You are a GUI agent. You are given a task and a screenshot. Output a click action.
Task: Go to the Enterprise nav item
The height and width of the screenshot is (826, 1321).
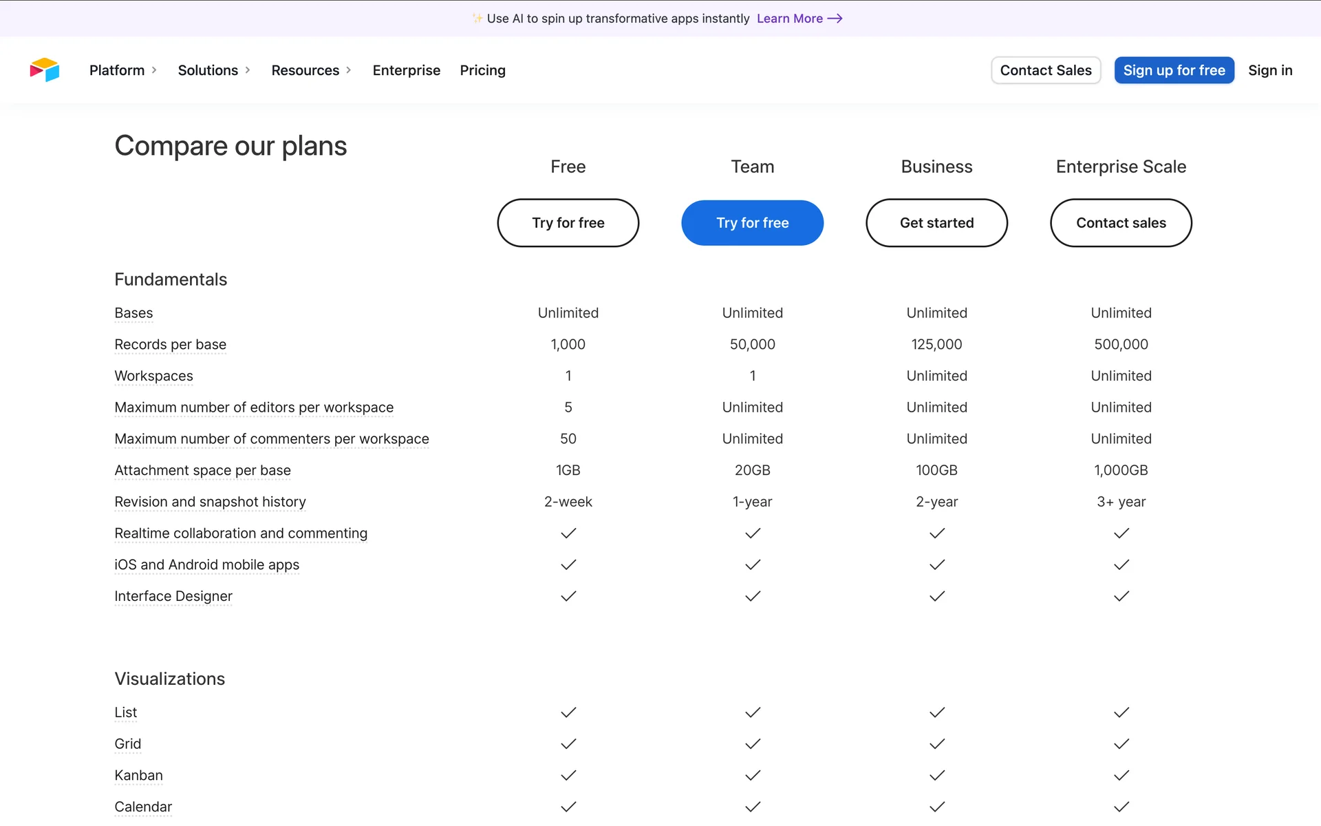tap(406, 70)
